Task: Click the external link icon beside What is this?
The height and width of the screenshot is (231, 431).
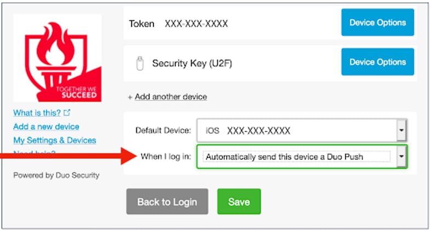Action: (x=67, y=112)
